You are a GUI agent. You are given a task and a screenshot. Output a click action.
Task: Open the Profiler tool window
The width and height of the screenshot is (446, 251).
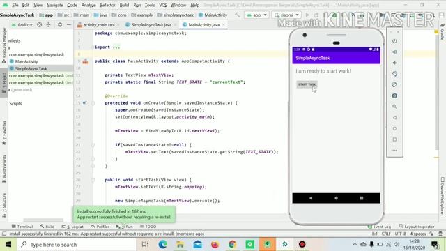pos(100,227)
